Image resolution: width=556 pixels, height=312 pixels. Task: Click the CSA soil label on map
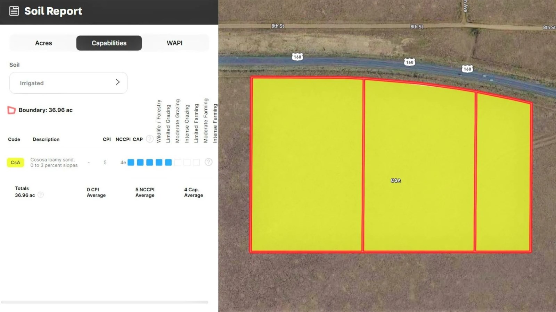pos(396,180)
